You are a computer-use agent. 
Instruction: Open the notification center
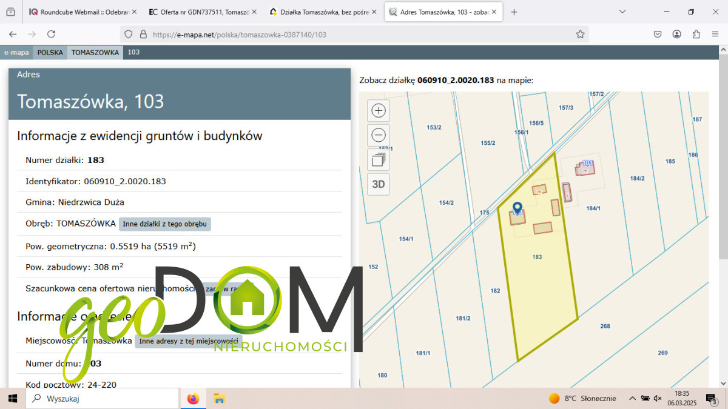712,398
